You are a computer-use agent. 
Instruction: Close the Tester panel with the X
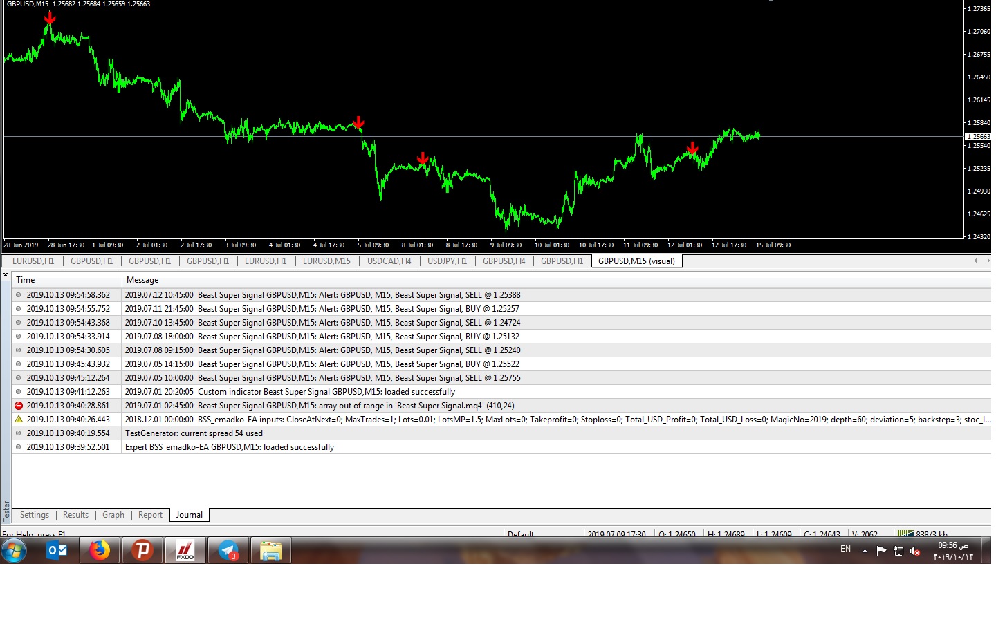6,275
